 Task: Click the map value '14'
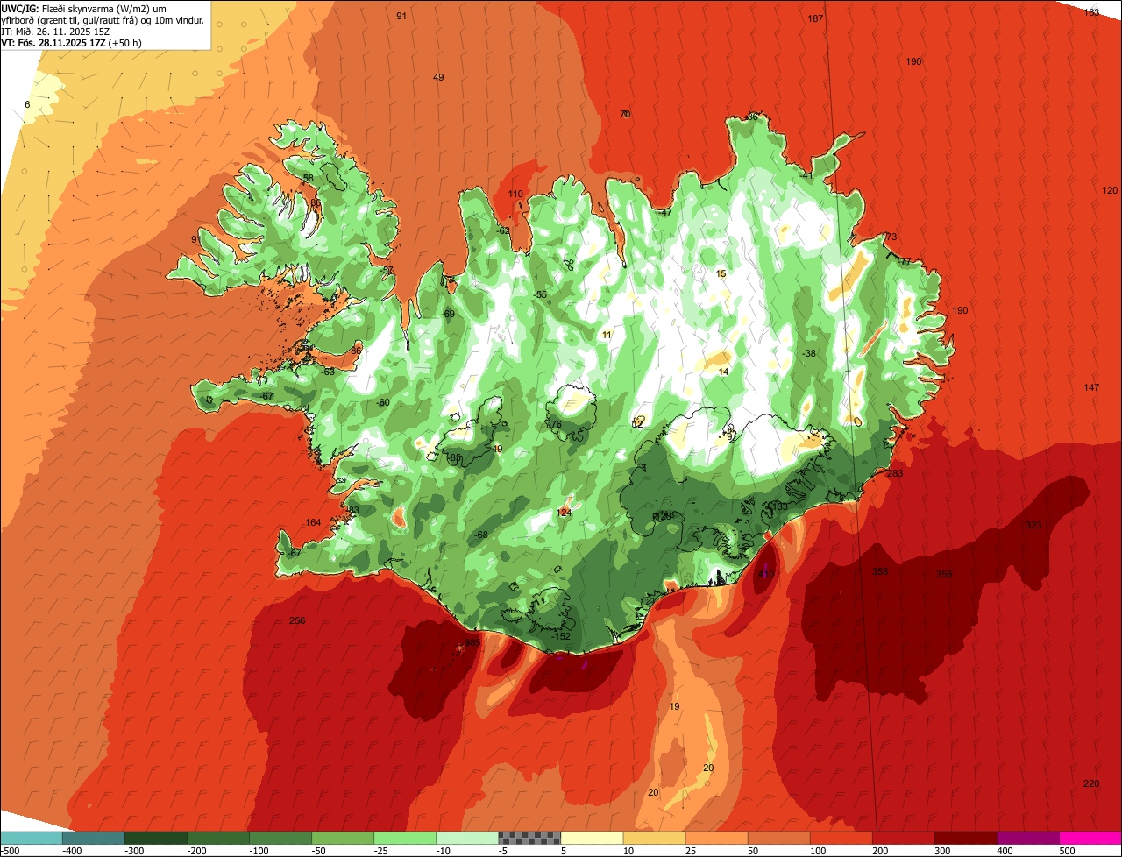723,372
